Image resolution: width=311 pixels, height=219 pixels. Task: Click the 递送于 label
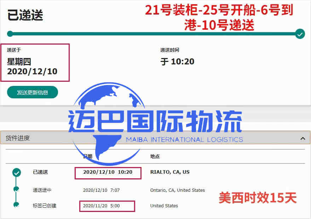[x=14, y=50]
